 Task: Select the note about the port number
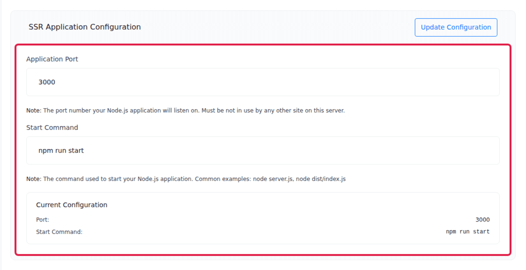click(x=185, y=111)
